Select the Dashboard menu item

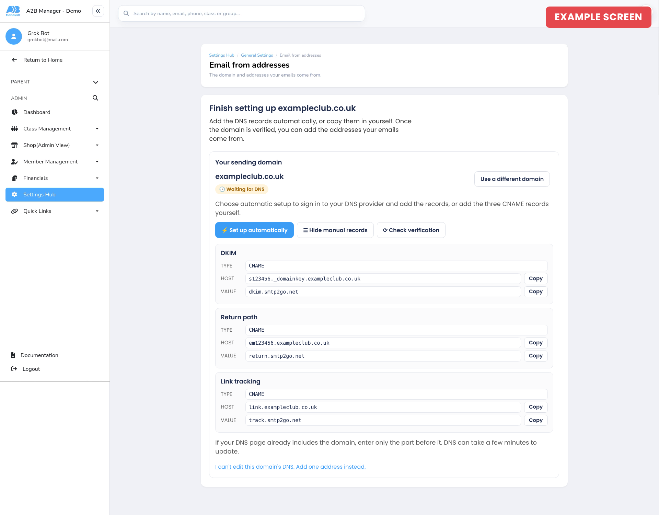(x=55, y=112)
